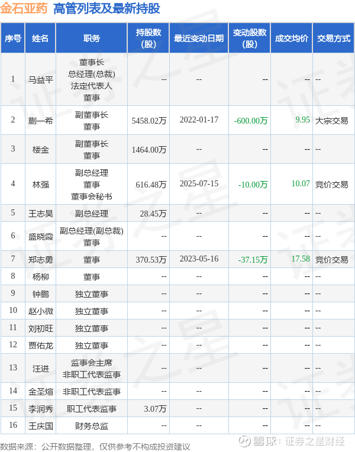Click the holding value 370.53万
The height and width of the screenshot is (452, 355).
tap(151, 260)
